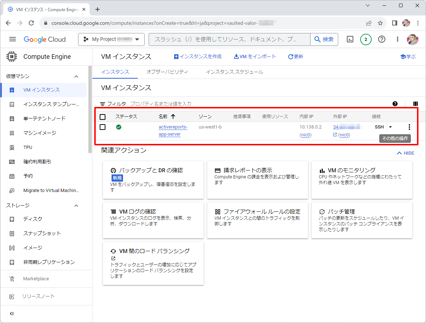The image size is (426, 323).
Task: Open the console settings three-dot menu
Action: pos(398,39)
